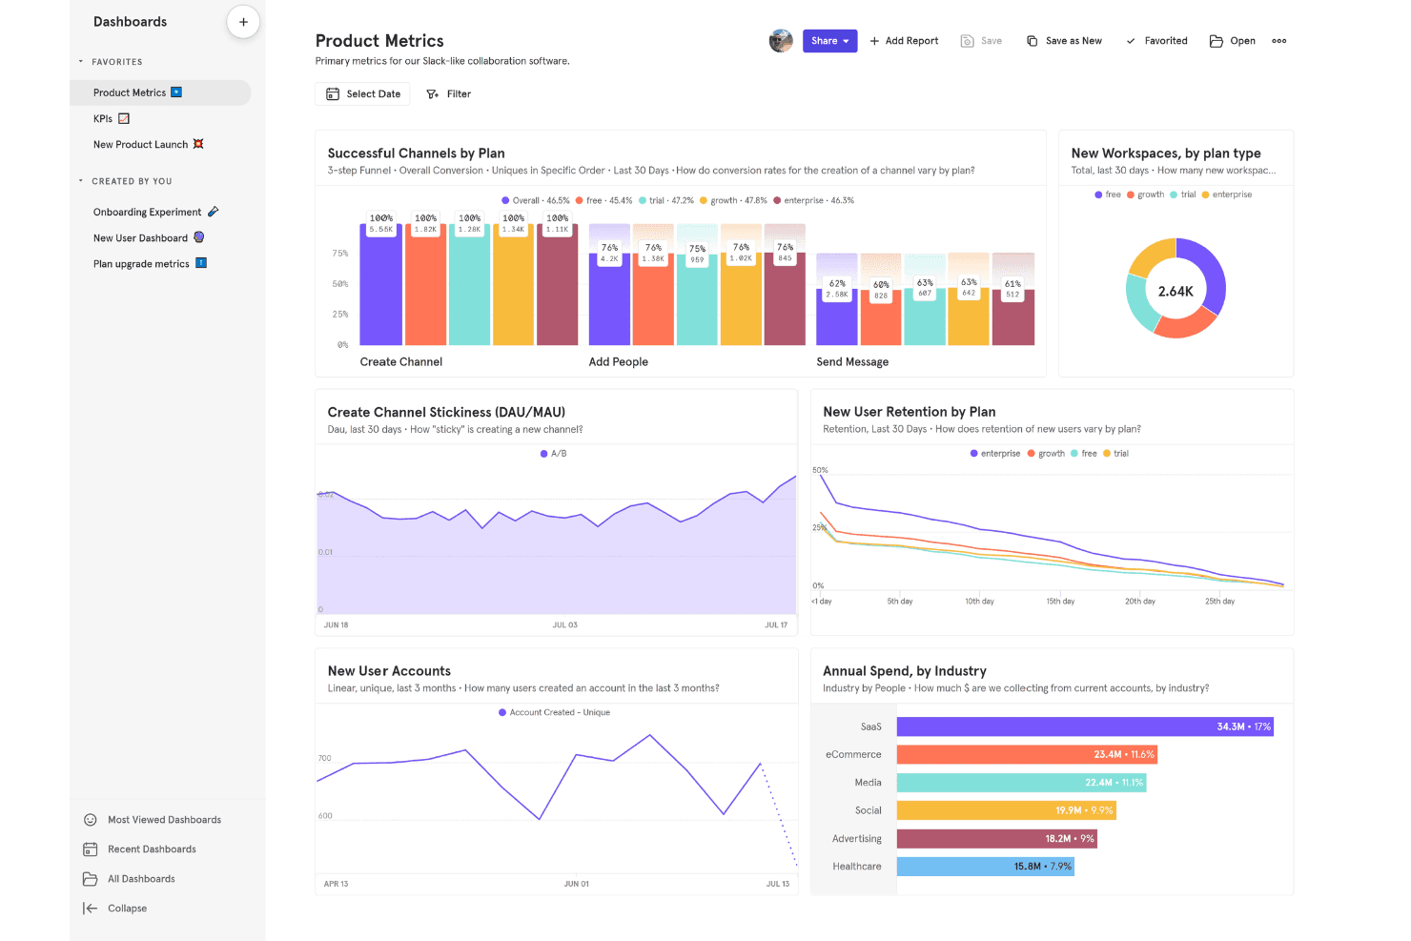1411x941 pixels.
Task: Click the Healthcare bar in Annual Spend
Action: (x=986, y=867)
